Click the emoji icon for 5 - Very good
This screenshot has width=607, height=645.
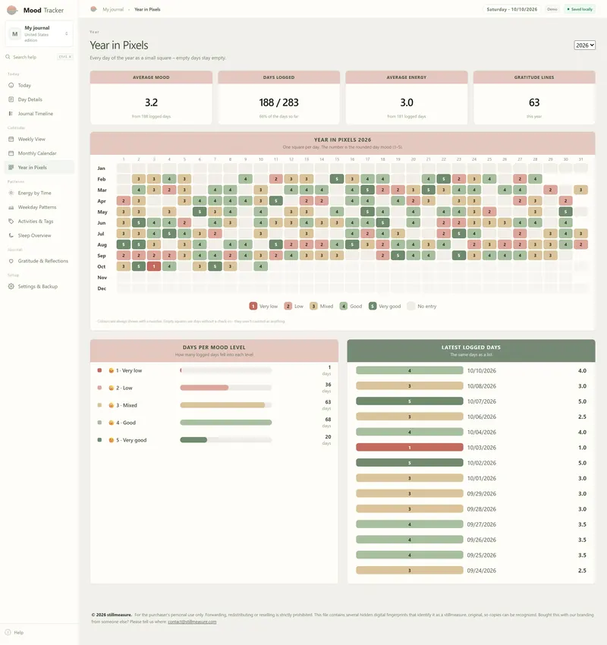[x=111, y=440]
